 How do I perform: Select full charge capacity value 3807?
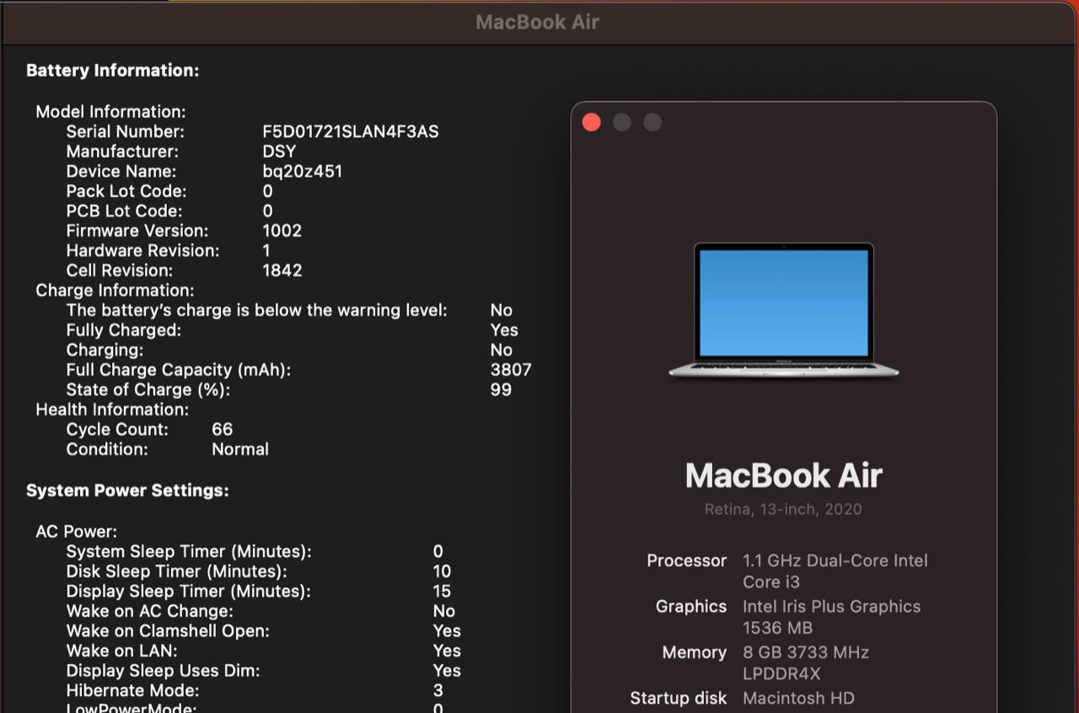[511, 370]
